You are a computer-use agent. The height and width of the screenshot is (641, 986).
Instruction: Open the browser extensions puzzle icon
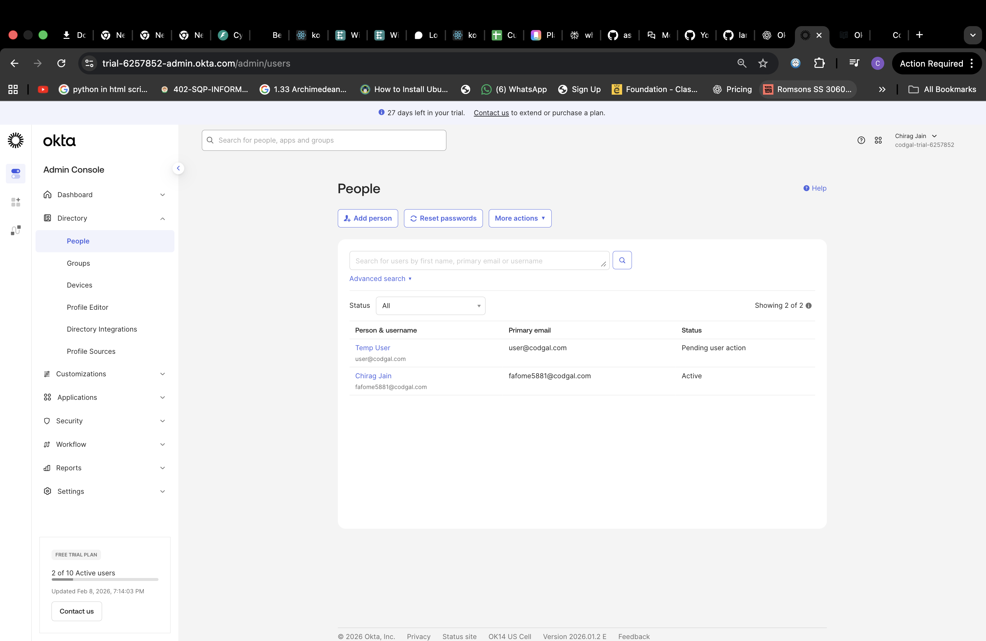819,63
